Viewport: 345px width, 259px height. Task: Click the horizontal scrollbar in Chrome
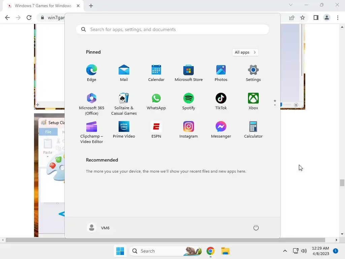[x=165, y=240]
